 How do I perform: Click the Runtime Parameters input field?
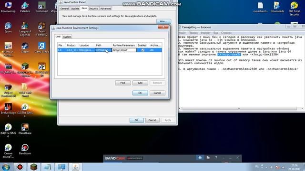point(124,50)
